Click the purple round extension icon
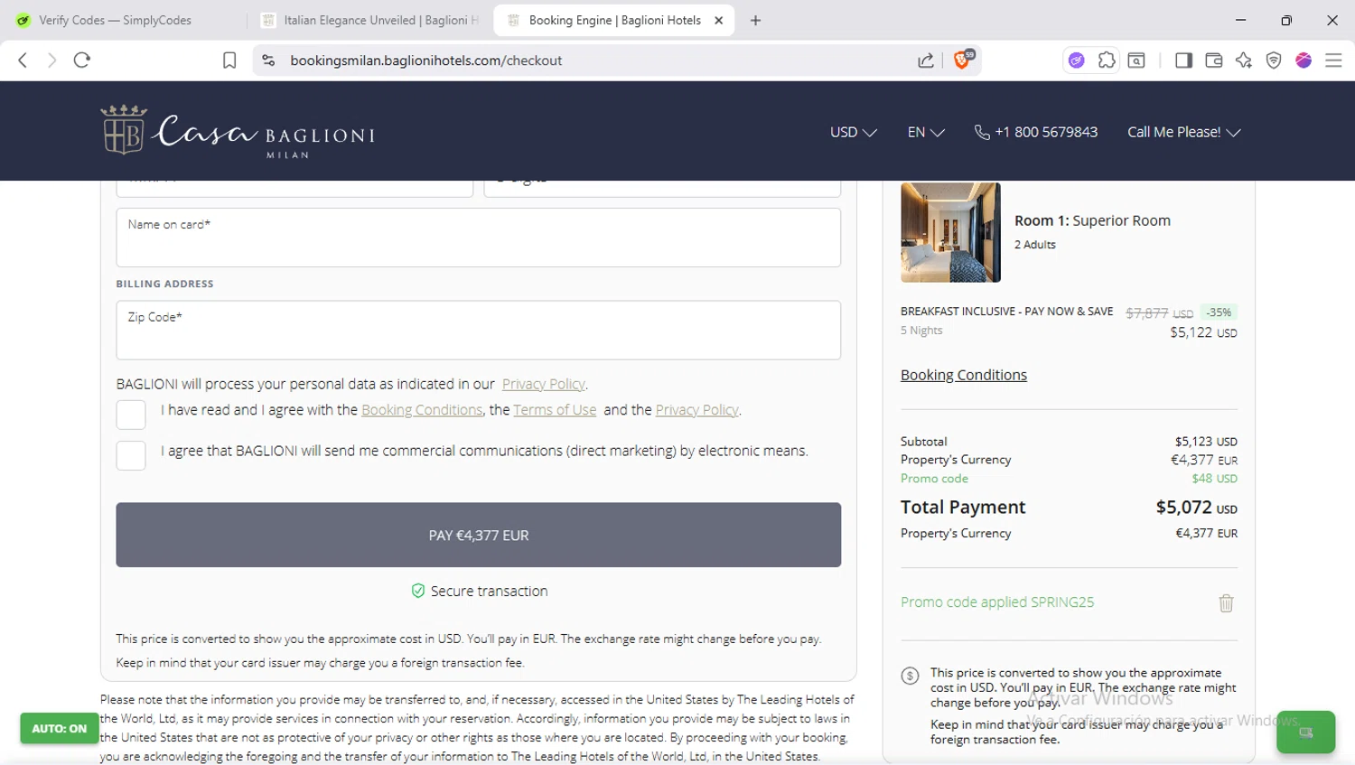1355x765 pixels. tap(1077, 61)
